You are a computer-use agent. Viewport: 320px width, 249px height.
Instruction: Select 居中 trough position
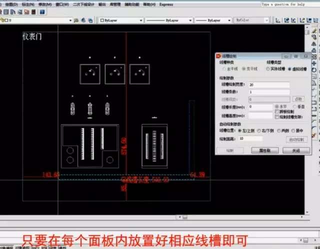click(293, 130)
